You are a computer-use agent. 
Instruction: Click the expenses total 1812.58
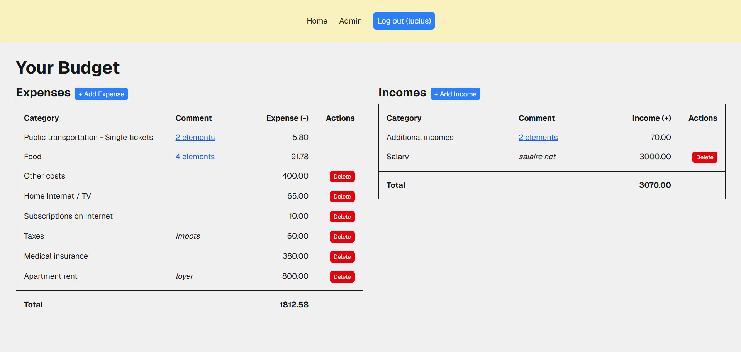[x=293, y=305]
